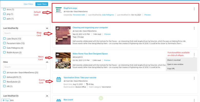200x102 pixels.
Task: Enable the pptx file type checkbox
Action: [x=5, y=19]
